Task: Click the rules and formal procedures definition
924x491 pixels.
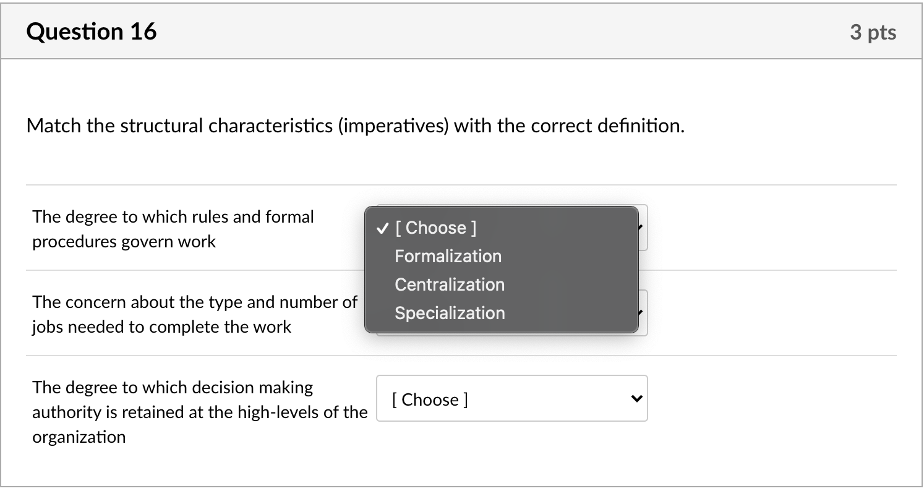Action: click(x=173, y=229)
